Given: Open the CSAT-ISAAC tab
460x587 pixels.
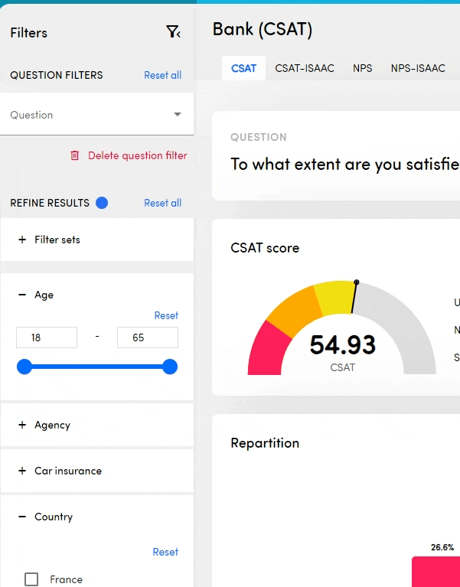Looking at the screenshot, I should coord(305,68).
